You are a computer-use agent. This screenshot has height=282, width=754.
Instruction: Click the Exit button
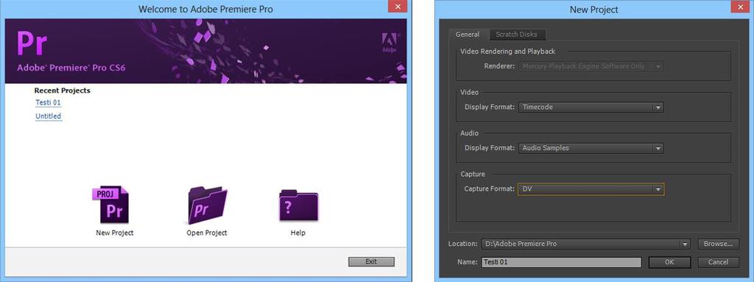tap(371, 262)
